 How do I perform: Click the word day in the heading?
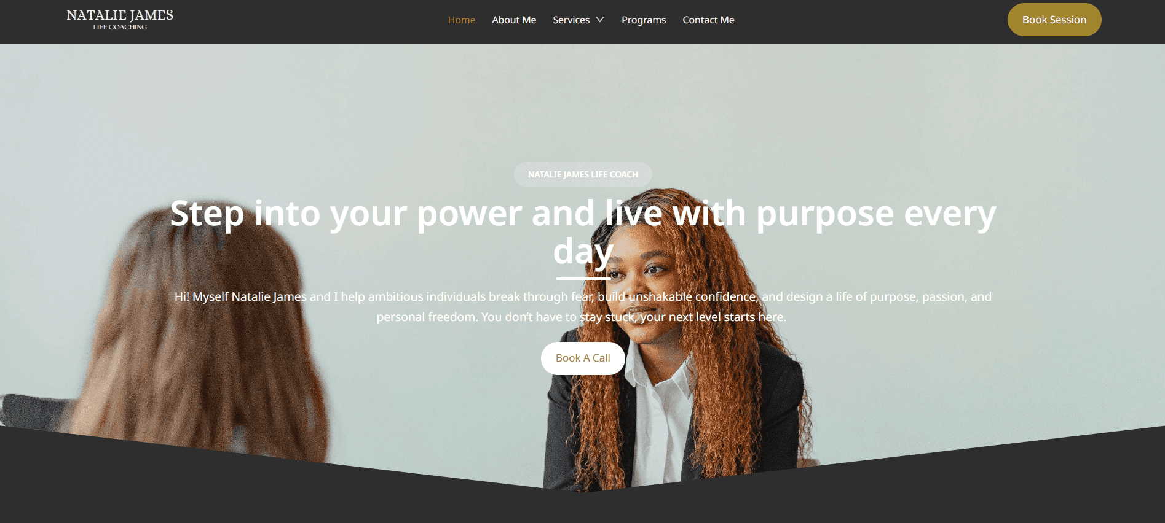pos(583,252)
